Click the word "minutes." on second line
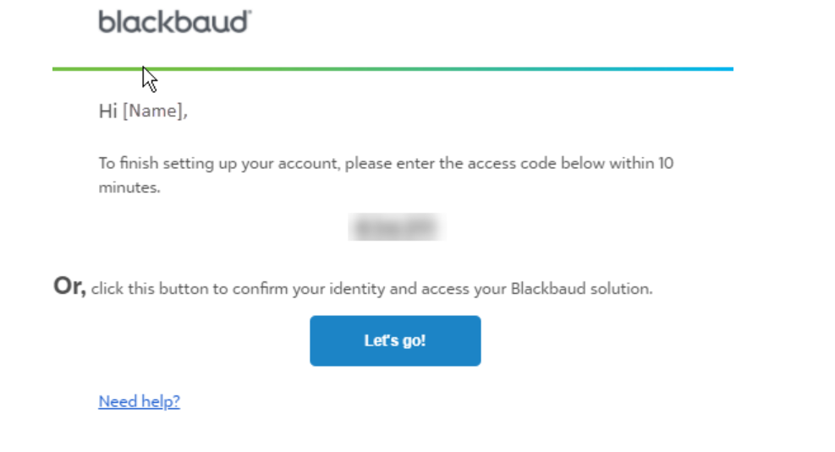This screenshot has width=835, height=452. [129, 188]
